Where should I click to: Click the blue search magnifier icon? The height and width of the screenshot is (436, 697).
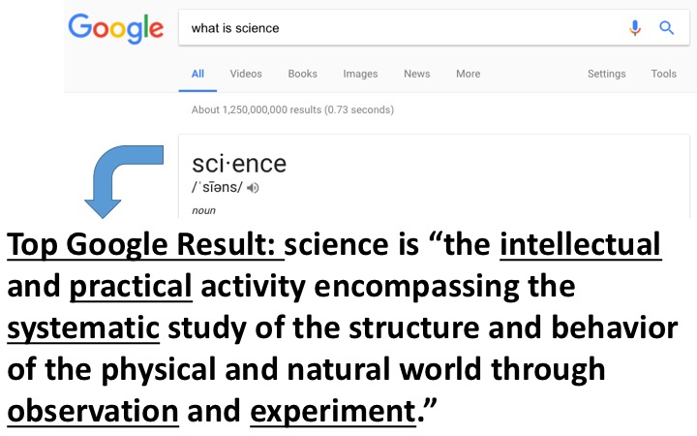pos(666,28)
